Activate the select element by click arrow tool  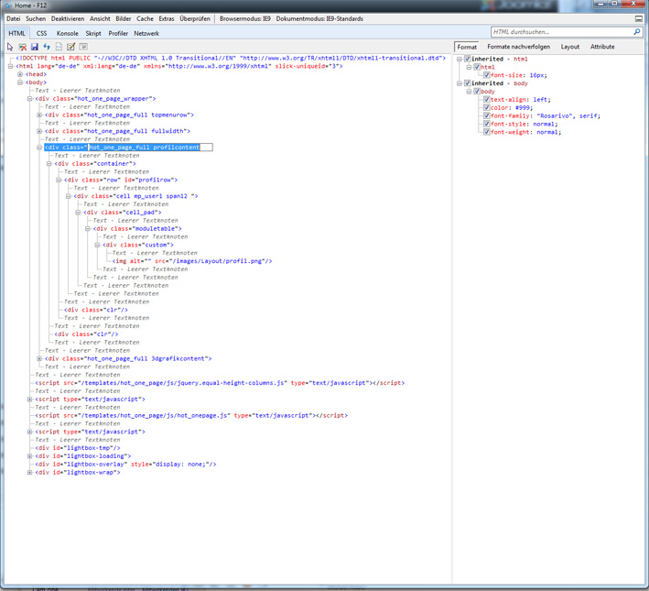pos(10,47)
